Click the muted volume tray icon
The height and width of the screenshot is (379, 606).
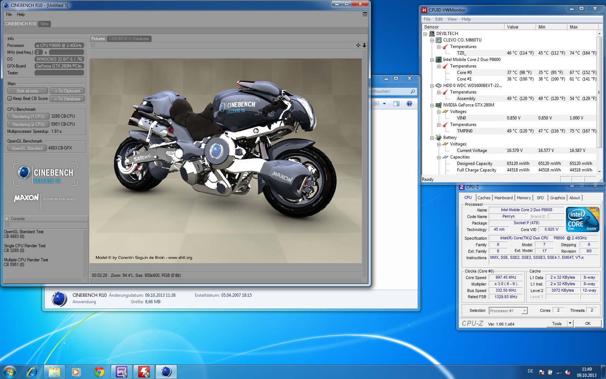[568, 372]
